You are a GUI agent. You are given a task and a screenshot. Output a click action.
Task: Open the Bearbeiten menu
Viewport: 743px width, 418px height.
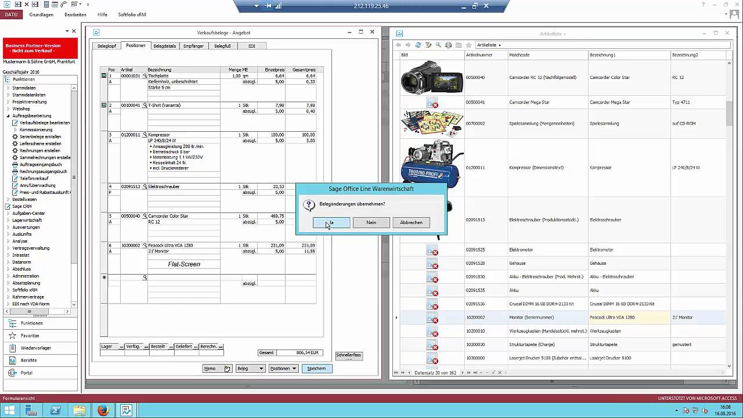pyautogui.click(x=75, y=15)
